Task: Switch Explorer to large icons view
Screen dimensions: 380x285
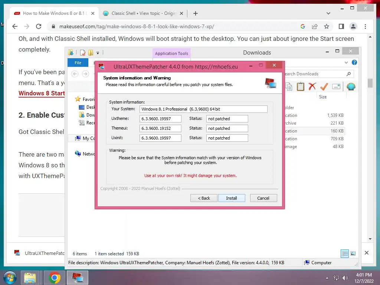Action: (x=353, y=253)
